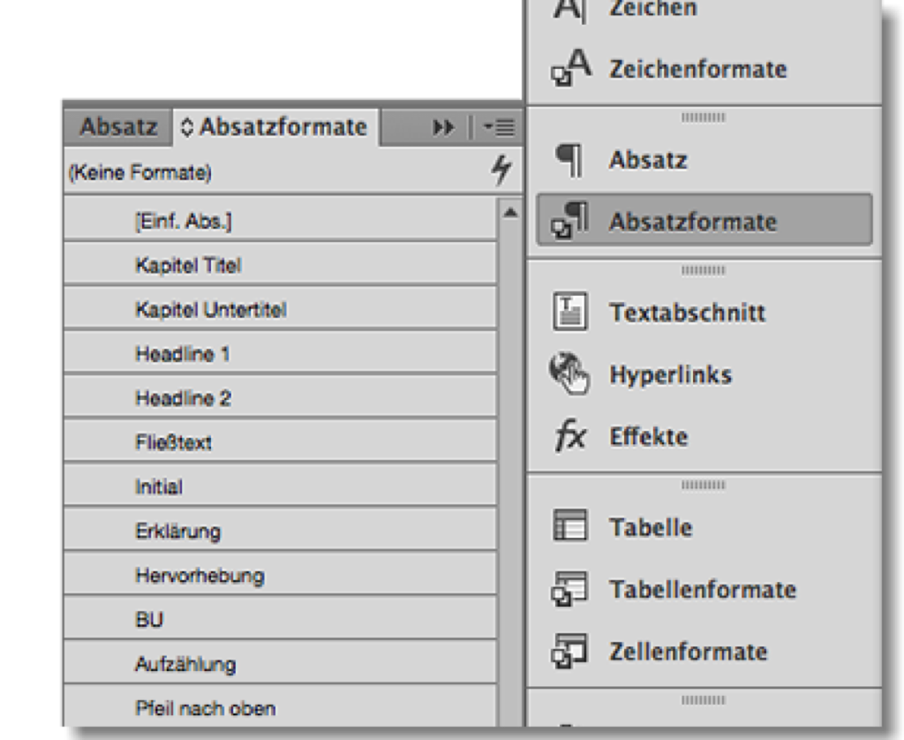
Task: Select the Absatzformate tab
Action: pyautogui.click(x=282, y=127)
